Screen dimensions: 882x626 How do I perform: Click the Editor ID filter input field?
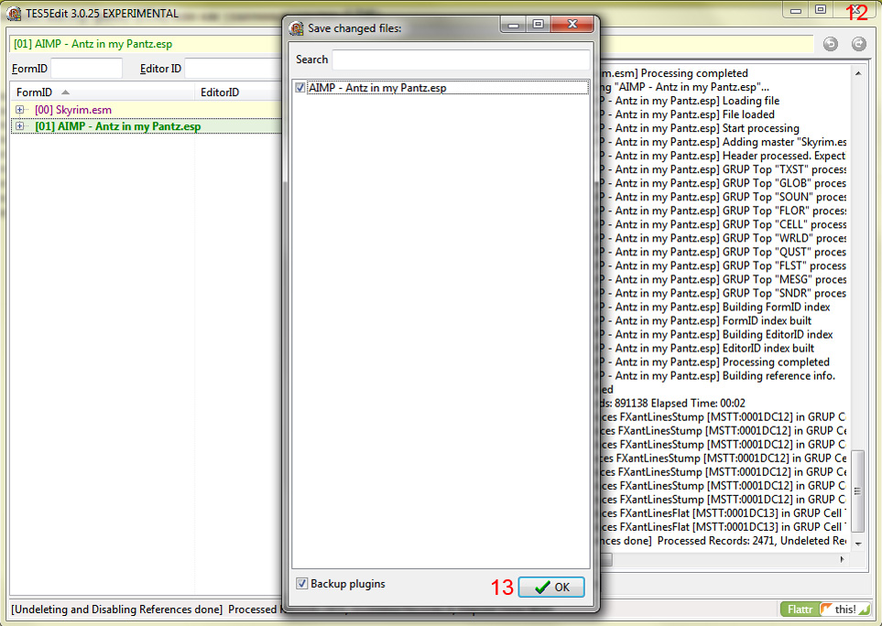click(x=234, y=69)
